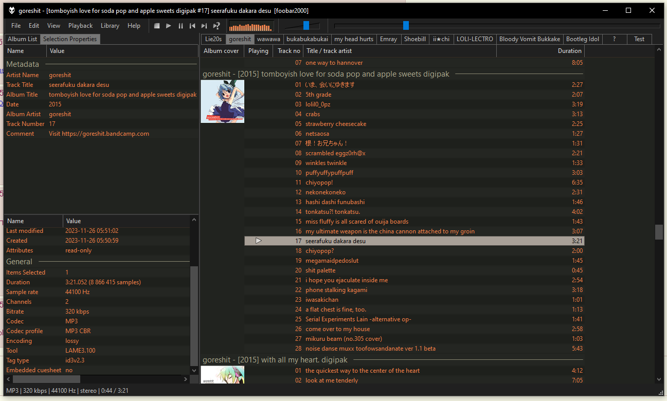Switch to the Shoebill playlist tab
This screenshot has height=401, width=667.
click(x=415, y=39)
